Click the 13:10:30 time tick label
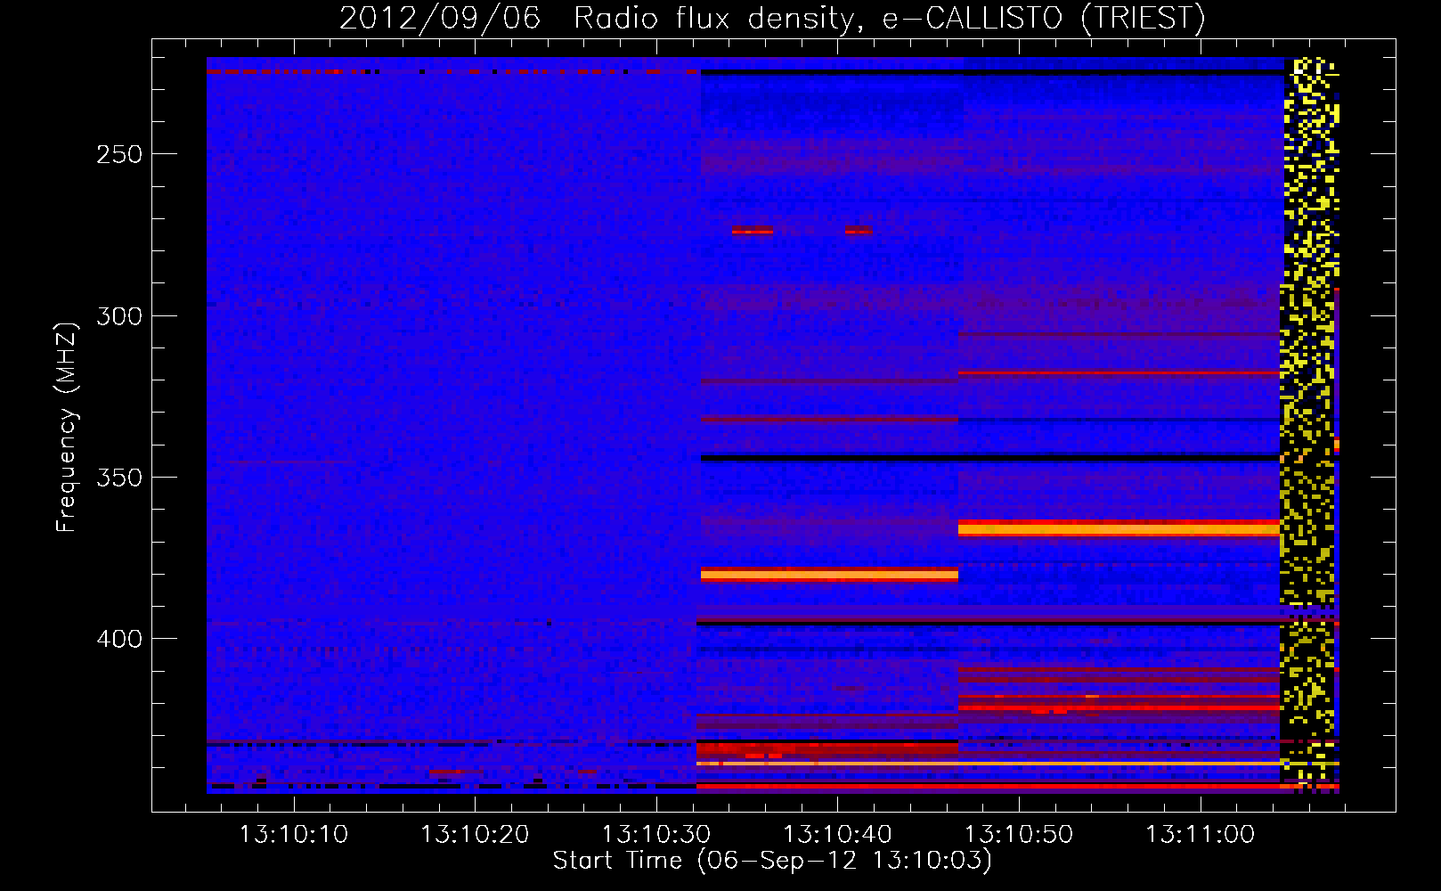 click(x=656, y=835)
